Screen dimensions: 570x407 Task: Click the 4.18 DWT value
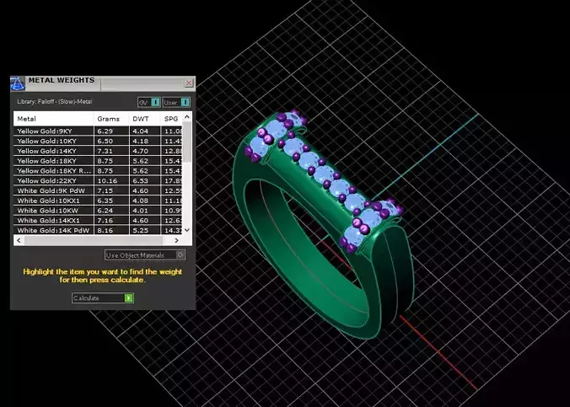point(140,141)
